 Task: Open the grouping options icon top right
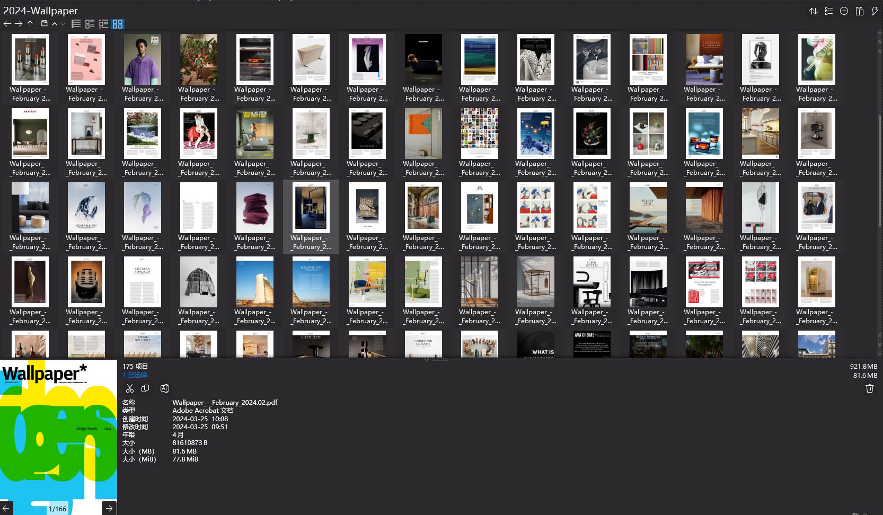[829, 11]
